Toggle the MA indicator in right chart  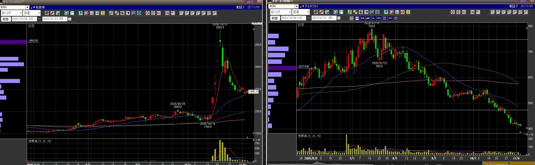point(357,18)
